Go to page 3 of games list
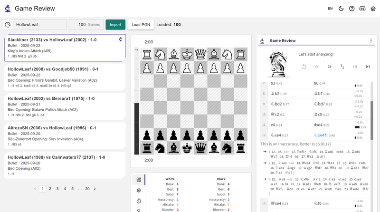This screenshot has width=380, height=212. coord(58,189)
